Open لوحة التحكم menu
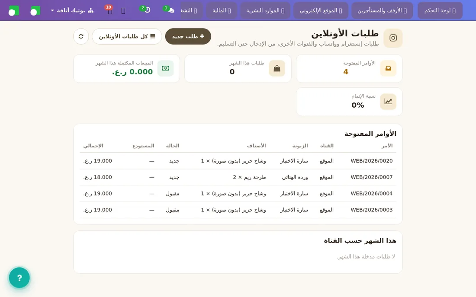Image resolution: width=476 pixels, height=297 pixels. pyautogui.click(x=440, y=11)
